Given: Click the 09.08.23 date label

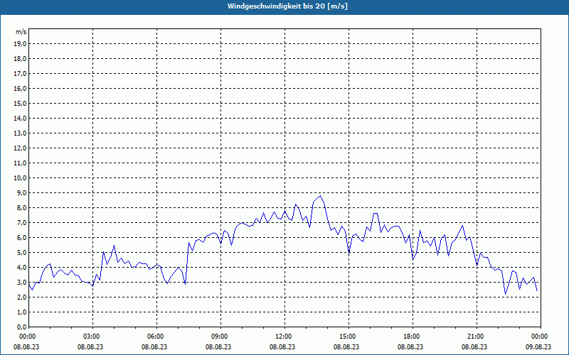Looking at the screenshot, I should [538, 347].
